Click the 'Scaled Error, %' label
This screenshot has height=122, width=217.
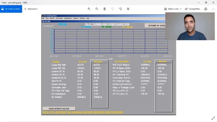click(x=59, y=78)
